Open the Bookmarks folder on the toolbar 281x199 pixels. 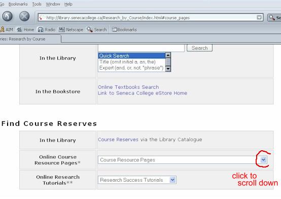(124, 29)
